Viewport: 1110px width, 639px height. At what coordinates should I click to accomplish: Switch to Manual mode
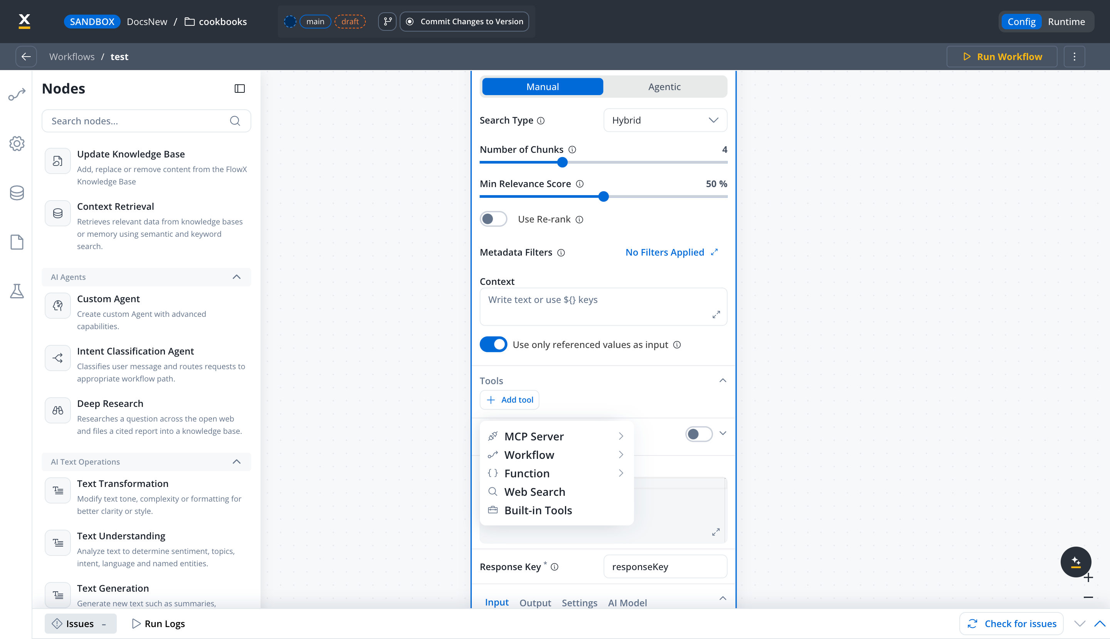click(543, 87)
